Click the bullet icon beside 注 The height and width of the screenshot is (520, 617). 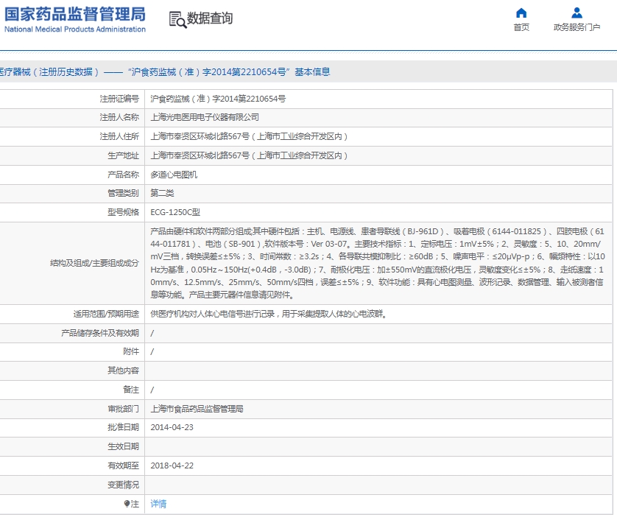(x=127, y=504)
